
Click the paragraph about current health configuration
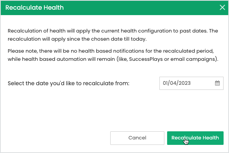113,35
